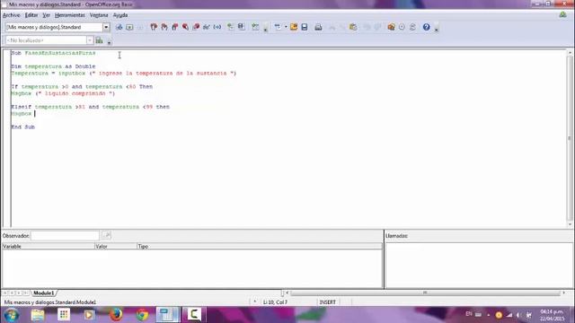This screenshot has height=323, width=575.
Task: Click the volume icon in system tray
Action: point(519,315)
